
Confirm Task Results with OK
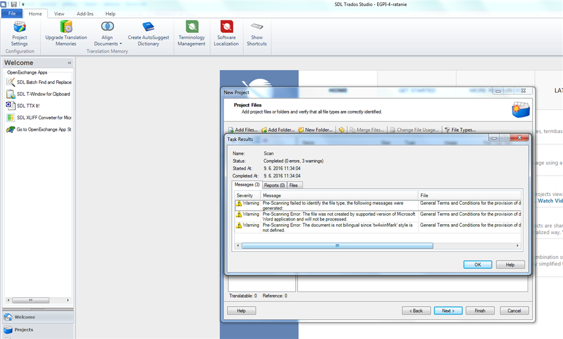click(477, 265)
